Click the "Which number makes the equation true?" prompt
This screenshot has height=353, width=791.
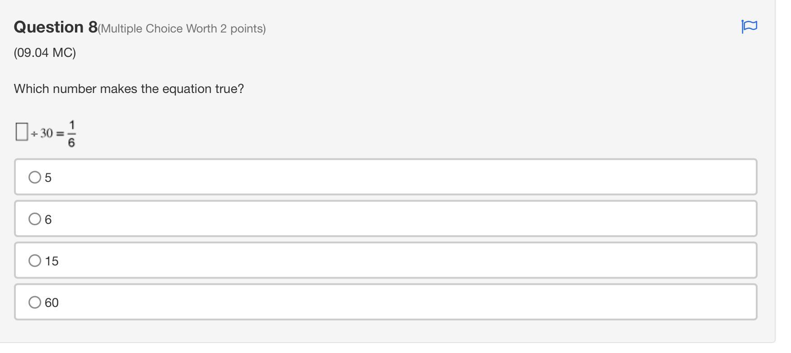click(129, 89)
